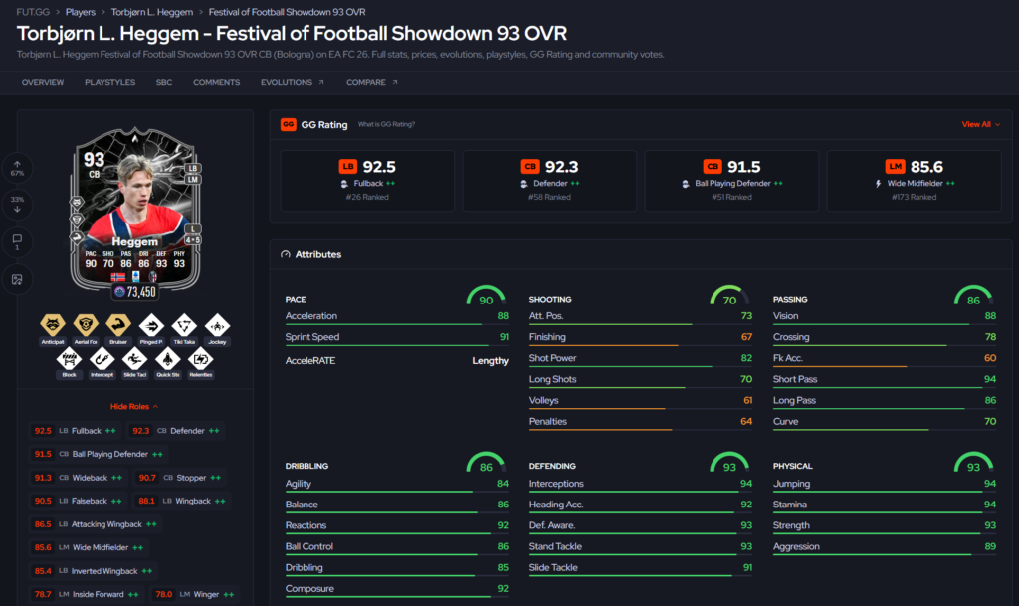Click the Heggem player card image

[x=135, y=209]
